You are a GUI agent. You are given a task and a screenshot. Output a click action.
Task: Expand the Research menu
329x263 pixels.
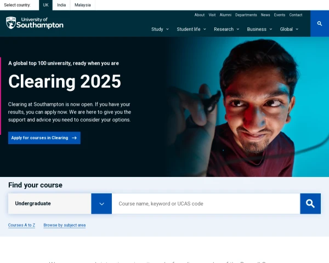click(226, 29)
